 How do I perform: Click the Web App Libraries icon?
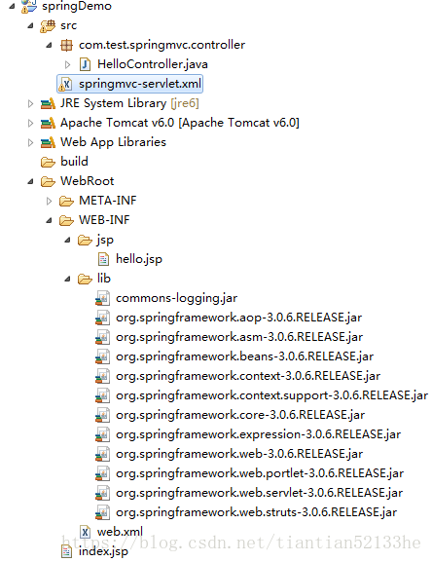point(48,142)
